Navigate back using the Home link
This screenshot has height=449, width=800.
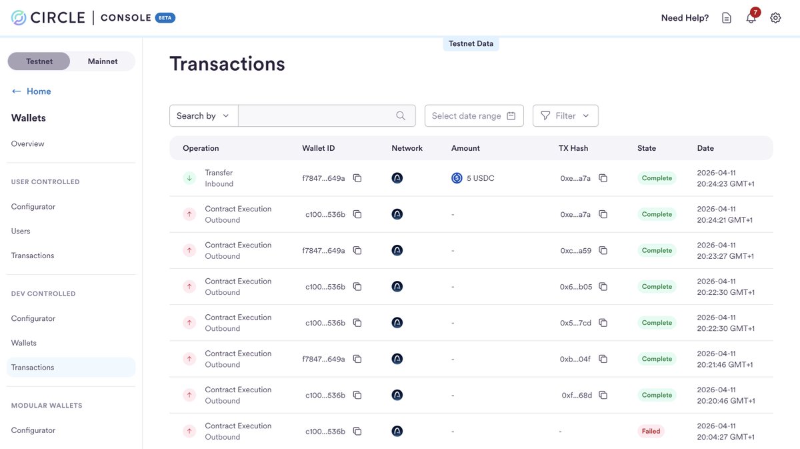pos(32,90)
